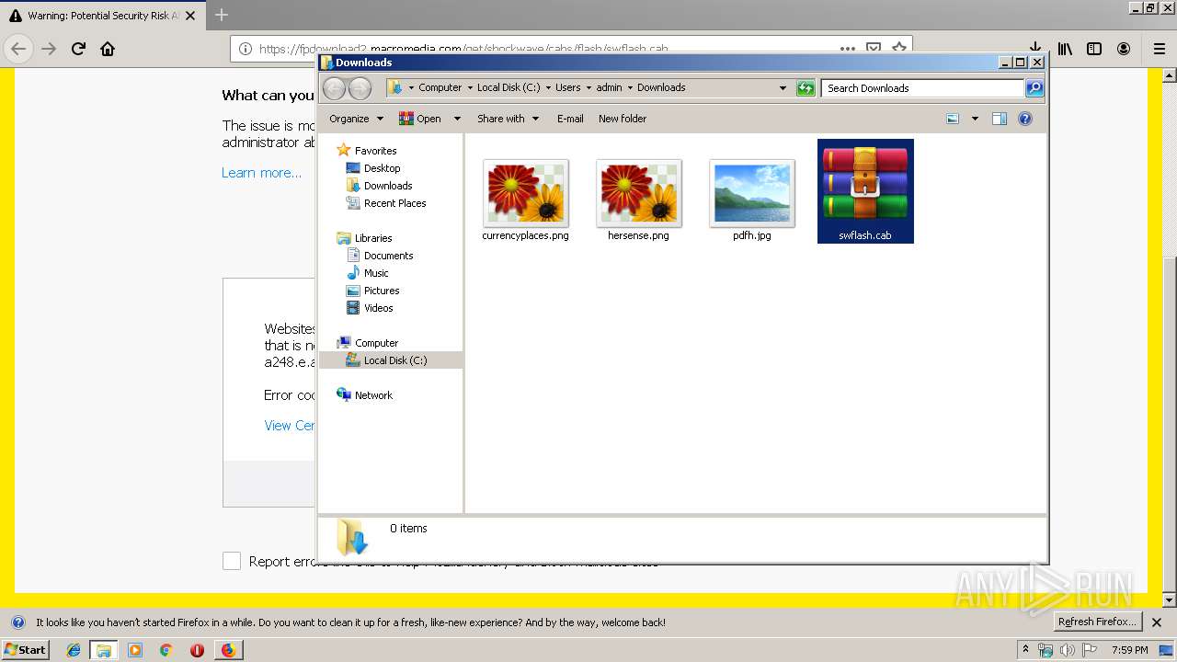Click Users breadcrumb segment
The image size is (1177, 662).
[567, 87]
